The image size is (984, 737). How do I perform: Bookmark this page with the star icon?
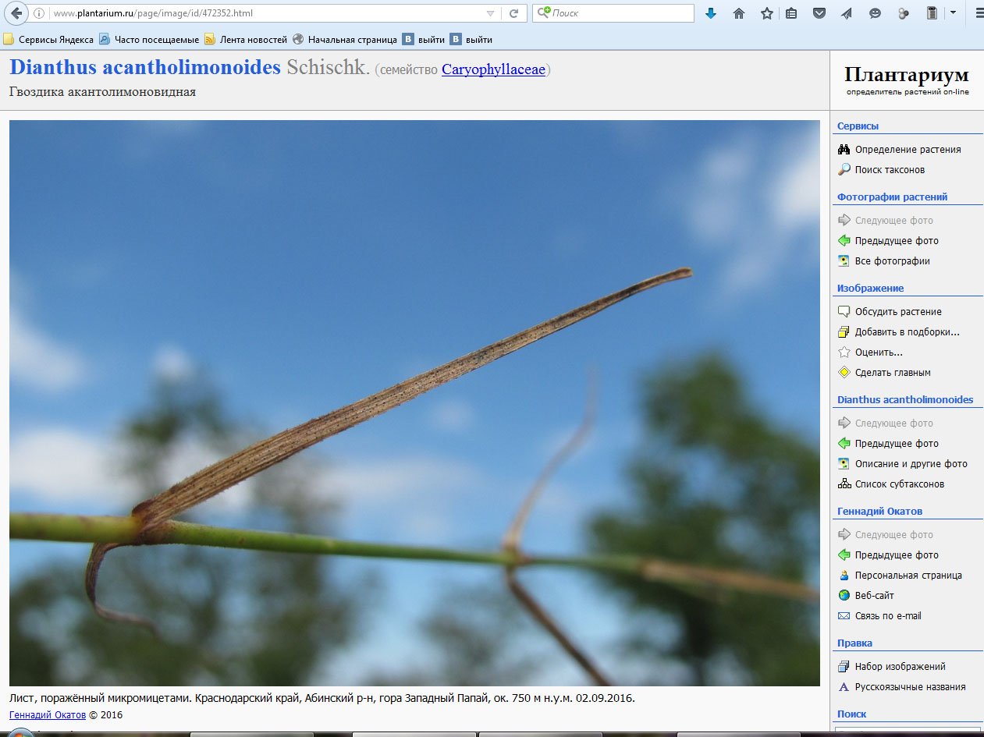[x=766, y=13]
